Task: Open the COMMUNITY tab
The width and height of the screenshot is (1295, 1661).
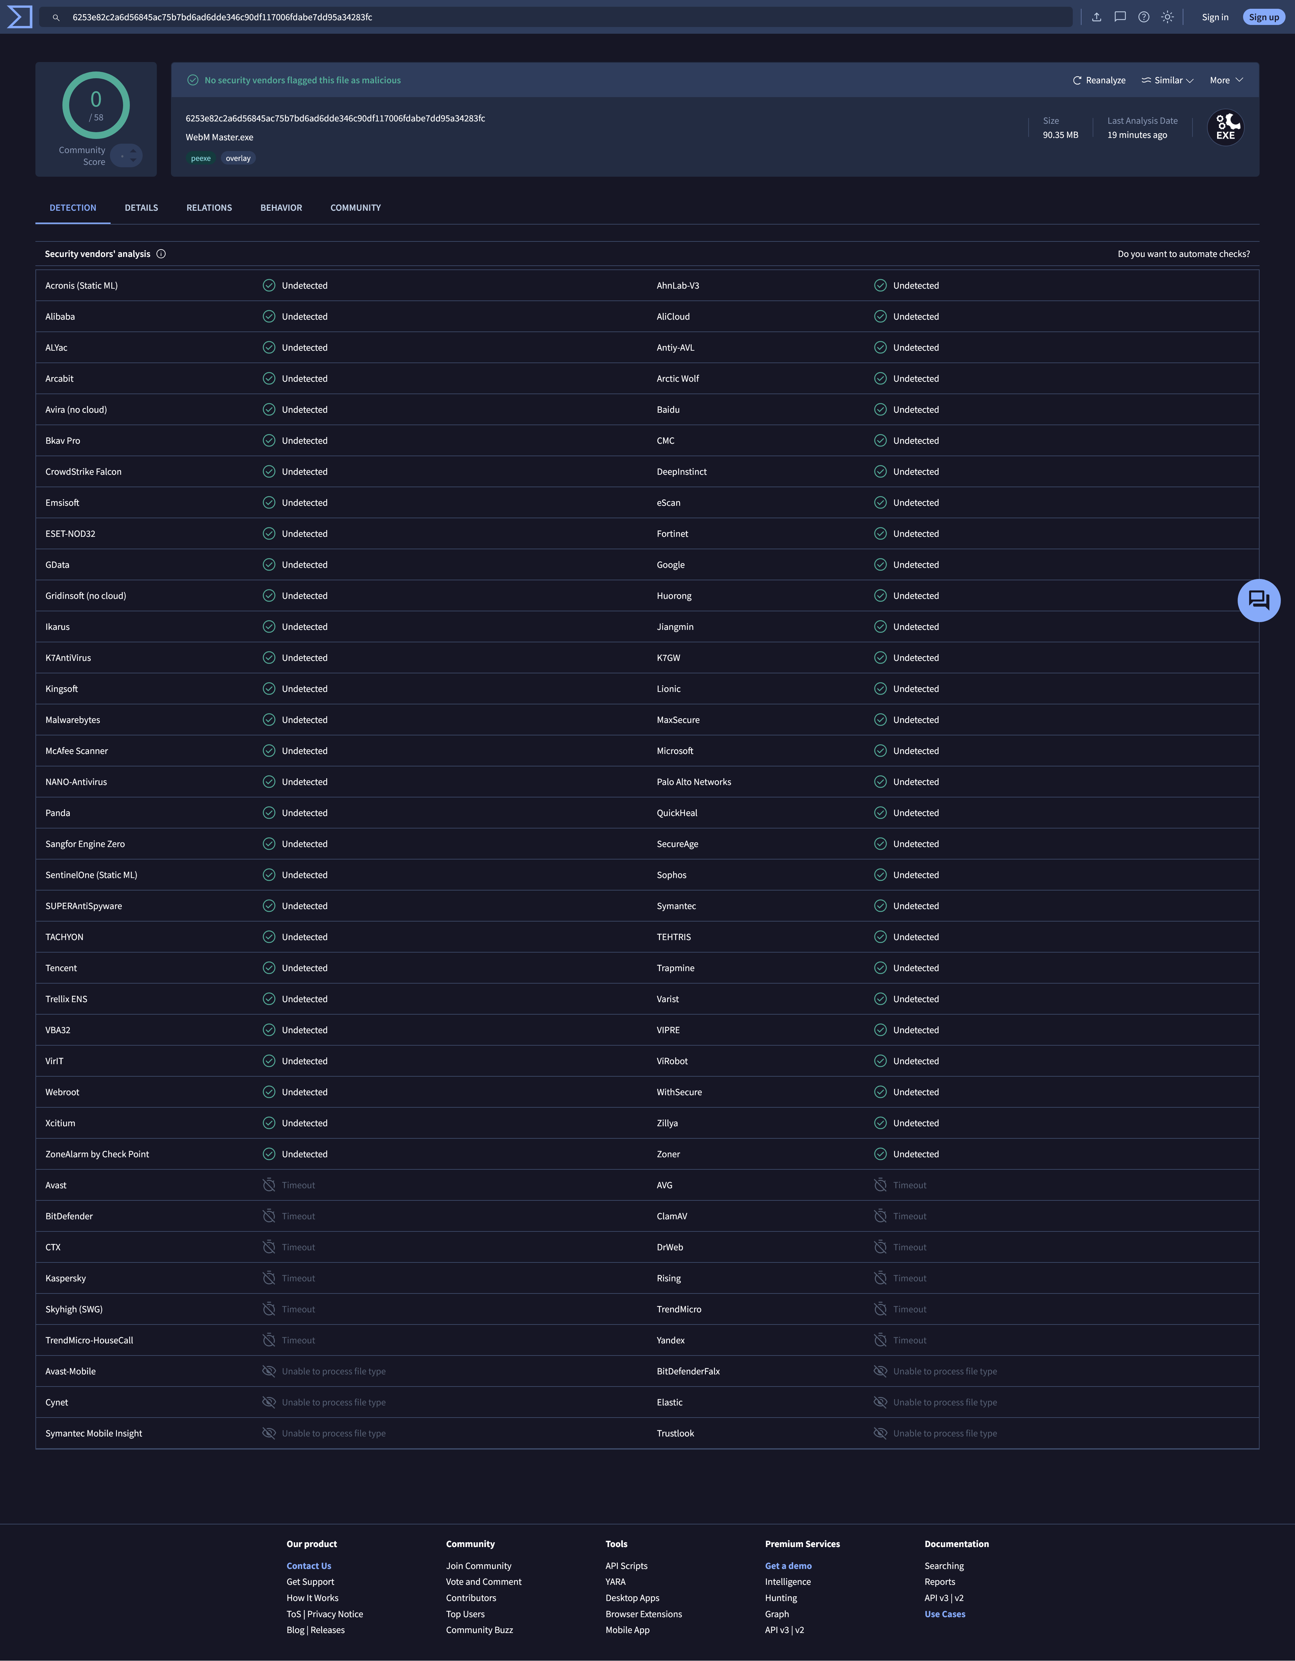Action: 355,208
